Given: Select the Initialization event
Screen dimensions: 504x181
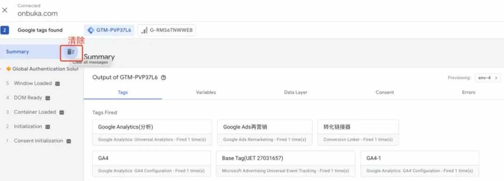Looking at the screenshot, I should (x=28, y=126).
